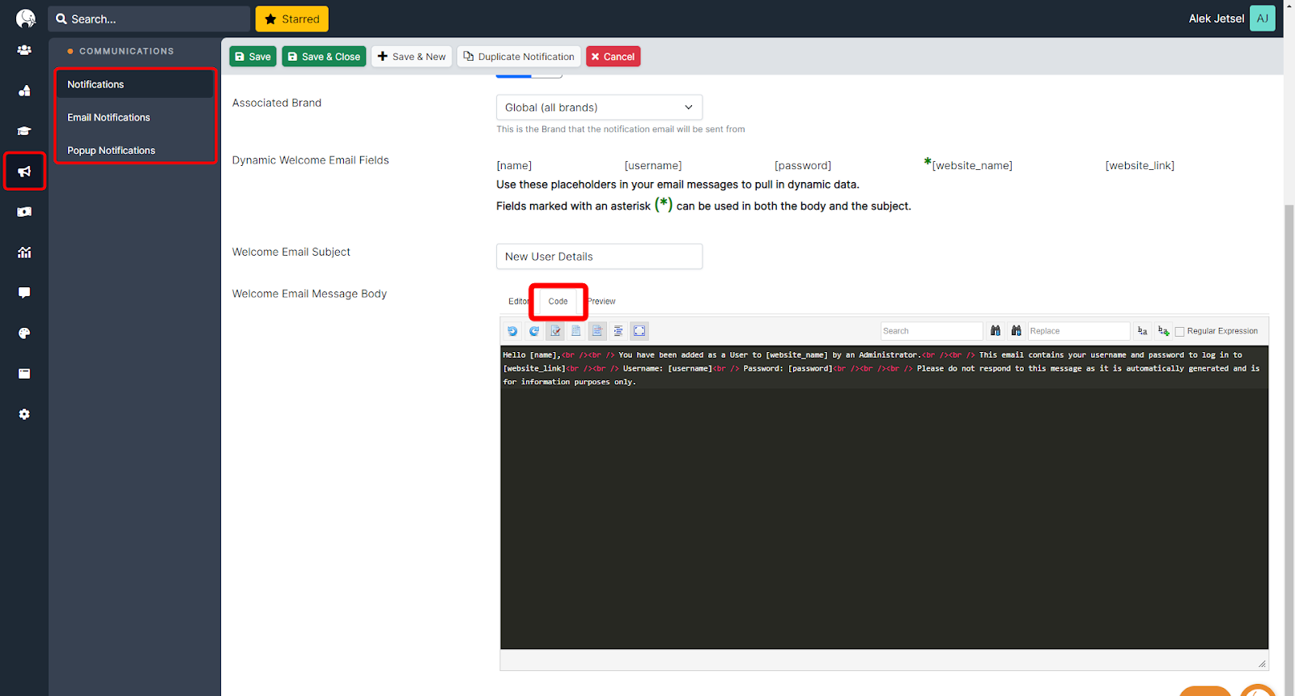Switch to the Code tab
The width and height of the screenshot is (1295, 696).
558,301
